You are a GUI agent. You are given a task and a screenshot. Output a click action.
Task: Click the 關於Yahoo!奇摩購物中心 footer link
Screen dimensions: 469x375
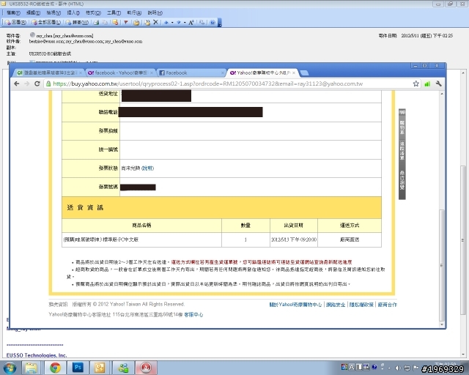pos(295,305)
